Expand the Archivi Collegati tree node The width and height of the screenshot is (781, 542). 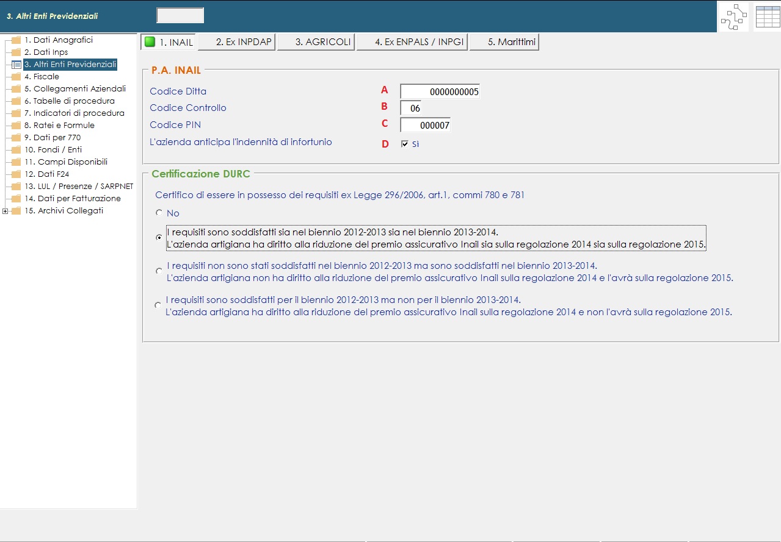coord(5,211)
